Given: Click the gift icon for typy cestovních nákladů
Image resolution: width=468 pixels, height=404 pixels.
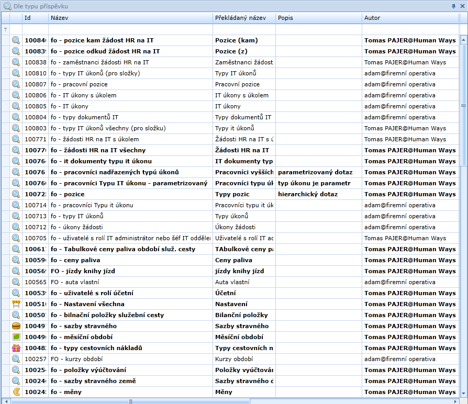Looking at the screenshot, I should 16,348.
